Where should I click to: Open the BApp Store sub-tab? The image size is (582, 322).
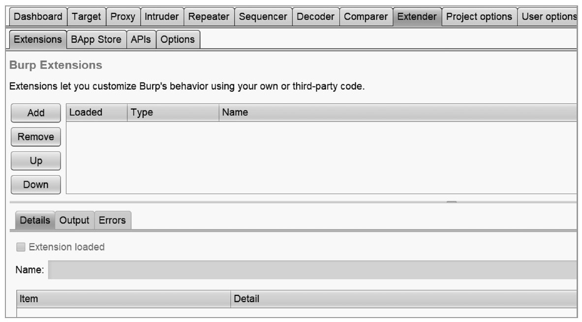tap(96, 39)
